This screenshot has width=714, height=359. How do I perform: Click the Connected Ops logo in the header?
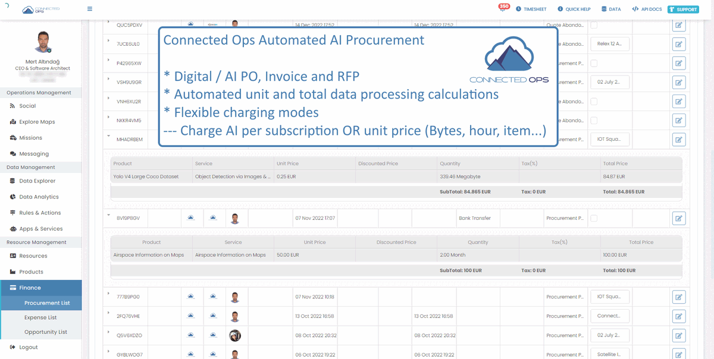point(40,10)
